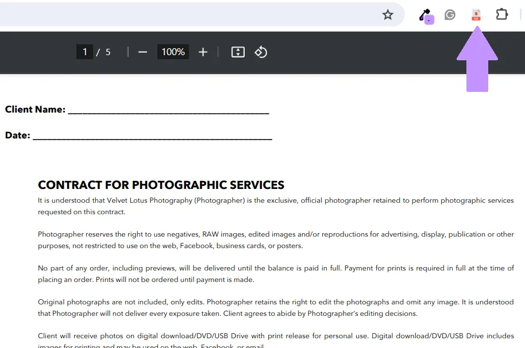The height and width of the screenshot is (348, 525).
Task: Toggle fit-to-page view mode
Action: (x=237, y=52)
